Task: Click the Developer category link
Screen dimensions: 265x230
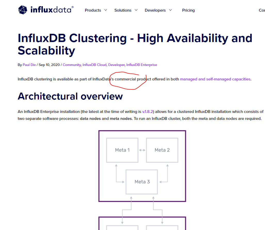Action: (116, 65)
